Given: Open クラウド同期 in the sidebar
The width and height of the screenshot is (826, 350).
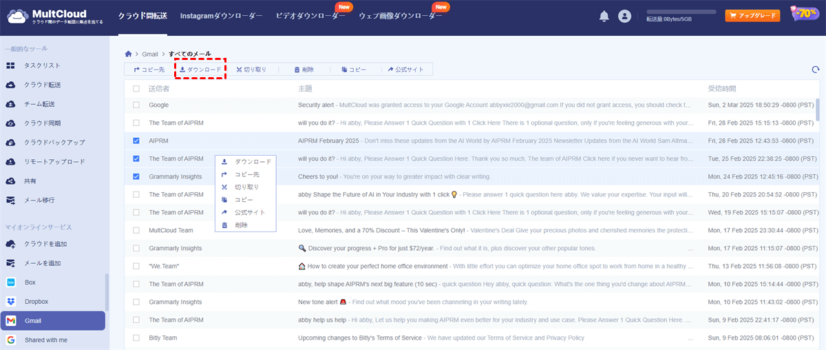Looking at the screenshot, I should tap(42, 123).
